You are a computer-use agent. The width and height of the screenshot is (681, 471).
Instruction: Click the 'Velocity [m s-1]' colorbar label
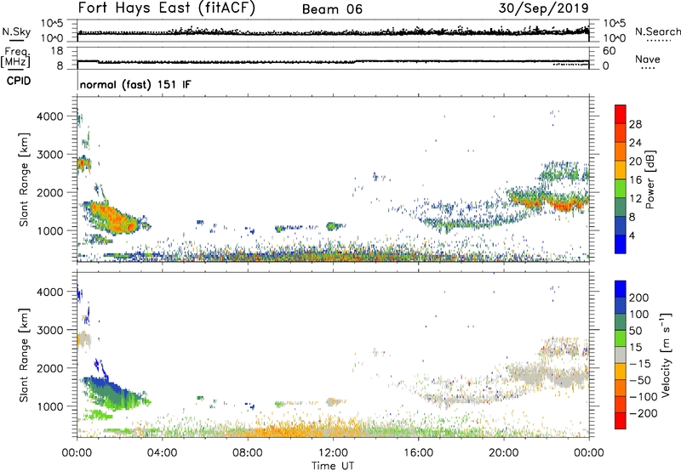click(666, 355)
